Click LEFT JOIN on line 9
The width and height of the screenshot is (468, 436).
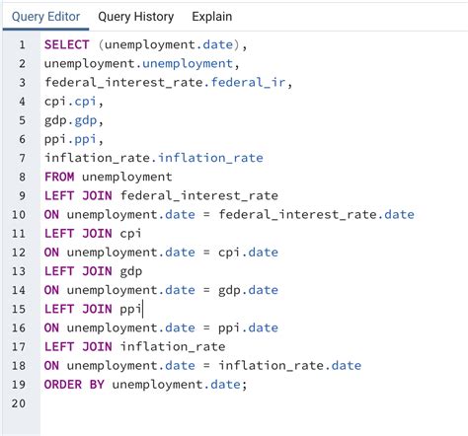click(x=78, y=195)
